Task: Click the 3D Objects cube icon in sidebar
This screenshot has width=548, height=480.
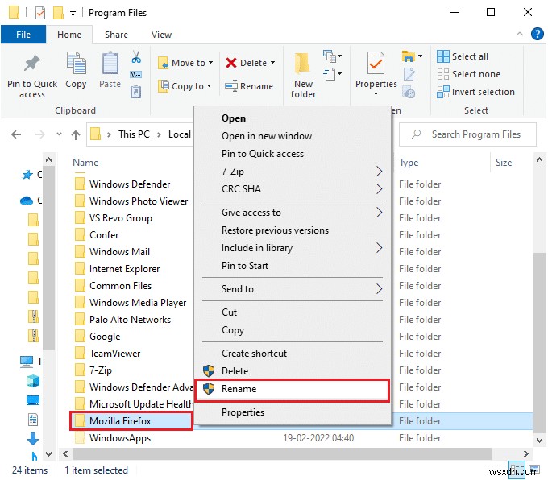Action: (x=33, y=381)
